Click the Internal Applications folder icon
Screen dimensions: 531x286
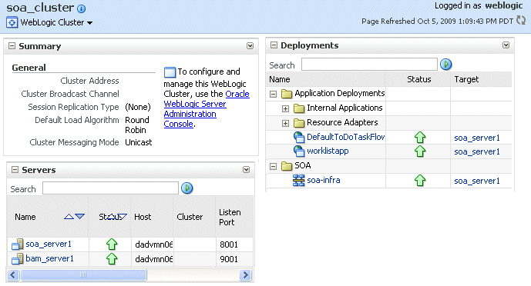[x=299, y=108]
